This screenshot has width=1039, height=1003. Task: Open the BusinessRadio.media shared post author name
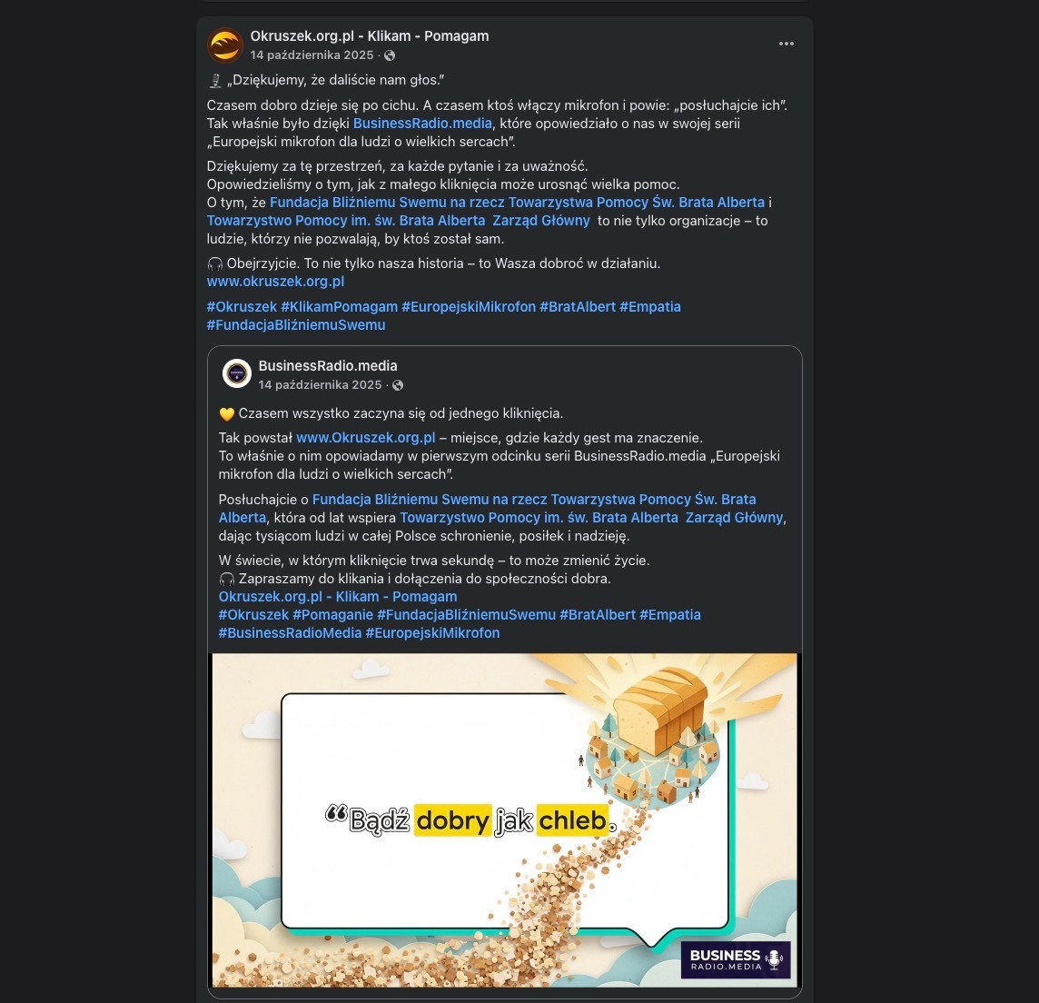pos(328,366)
